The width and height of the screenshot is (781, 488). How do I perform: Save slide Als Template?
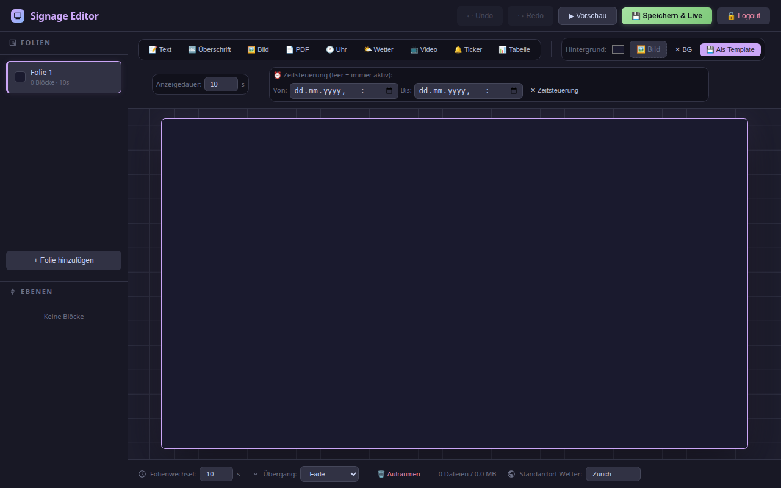pos(730,49)
